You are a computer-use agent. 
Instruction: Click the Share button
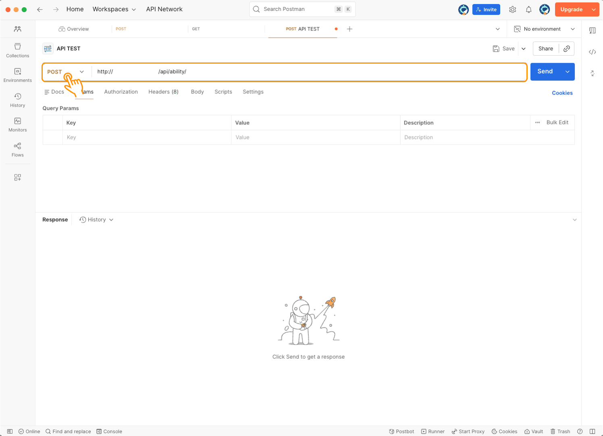(x=546, y=49)
